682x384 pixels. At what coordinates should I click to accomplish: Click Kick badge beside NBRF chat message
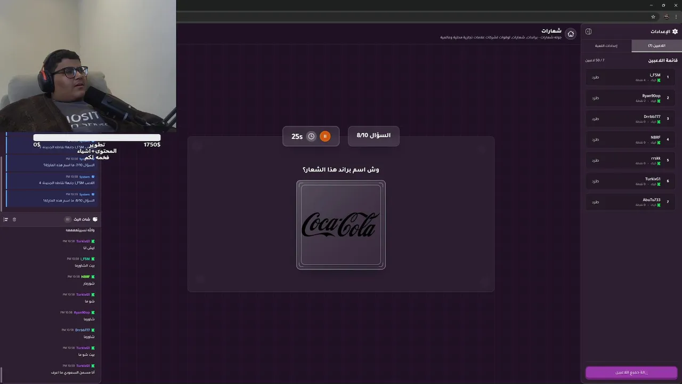pyautogui.click(x=93, y=277)
